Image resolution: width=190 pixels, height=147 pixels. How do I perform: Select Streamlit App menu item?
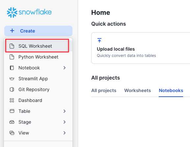click(x=38, y=79)
